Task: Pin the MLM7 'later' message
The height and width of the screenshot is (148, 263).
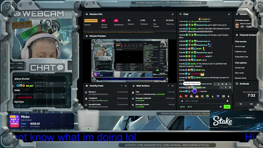Action: pos(226,88)
